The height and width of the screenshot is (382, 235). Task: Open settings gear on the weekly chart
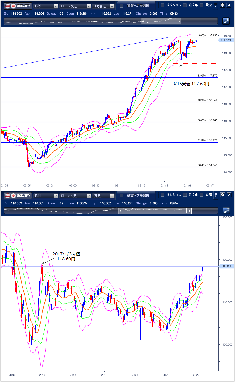tap(222, 195)
